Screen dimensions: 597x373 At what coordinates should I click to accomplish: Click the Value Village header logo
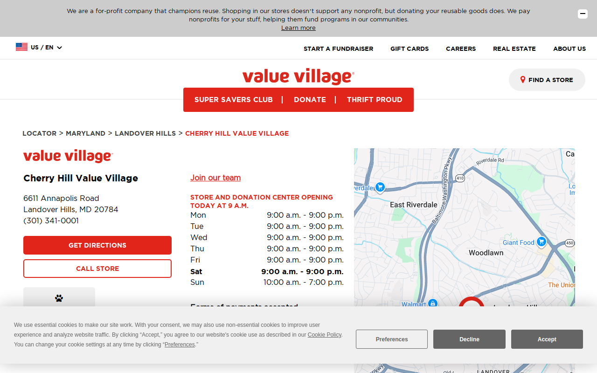point(298,76)
